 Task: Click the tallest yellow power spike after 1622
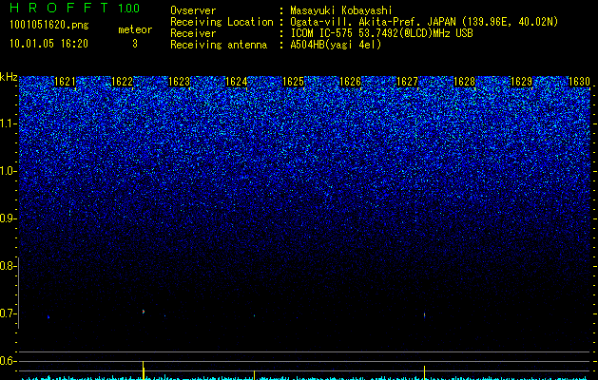pyautogui.click(x=143, y=370)
